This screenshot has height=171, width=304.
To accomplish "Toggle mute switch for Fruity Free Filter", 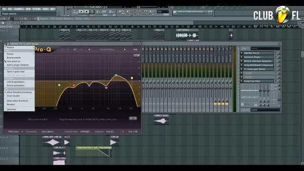I will point(275,81).
